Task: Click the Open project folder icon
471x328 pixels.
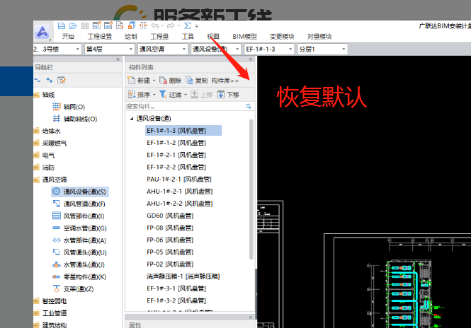Action: 73,25
